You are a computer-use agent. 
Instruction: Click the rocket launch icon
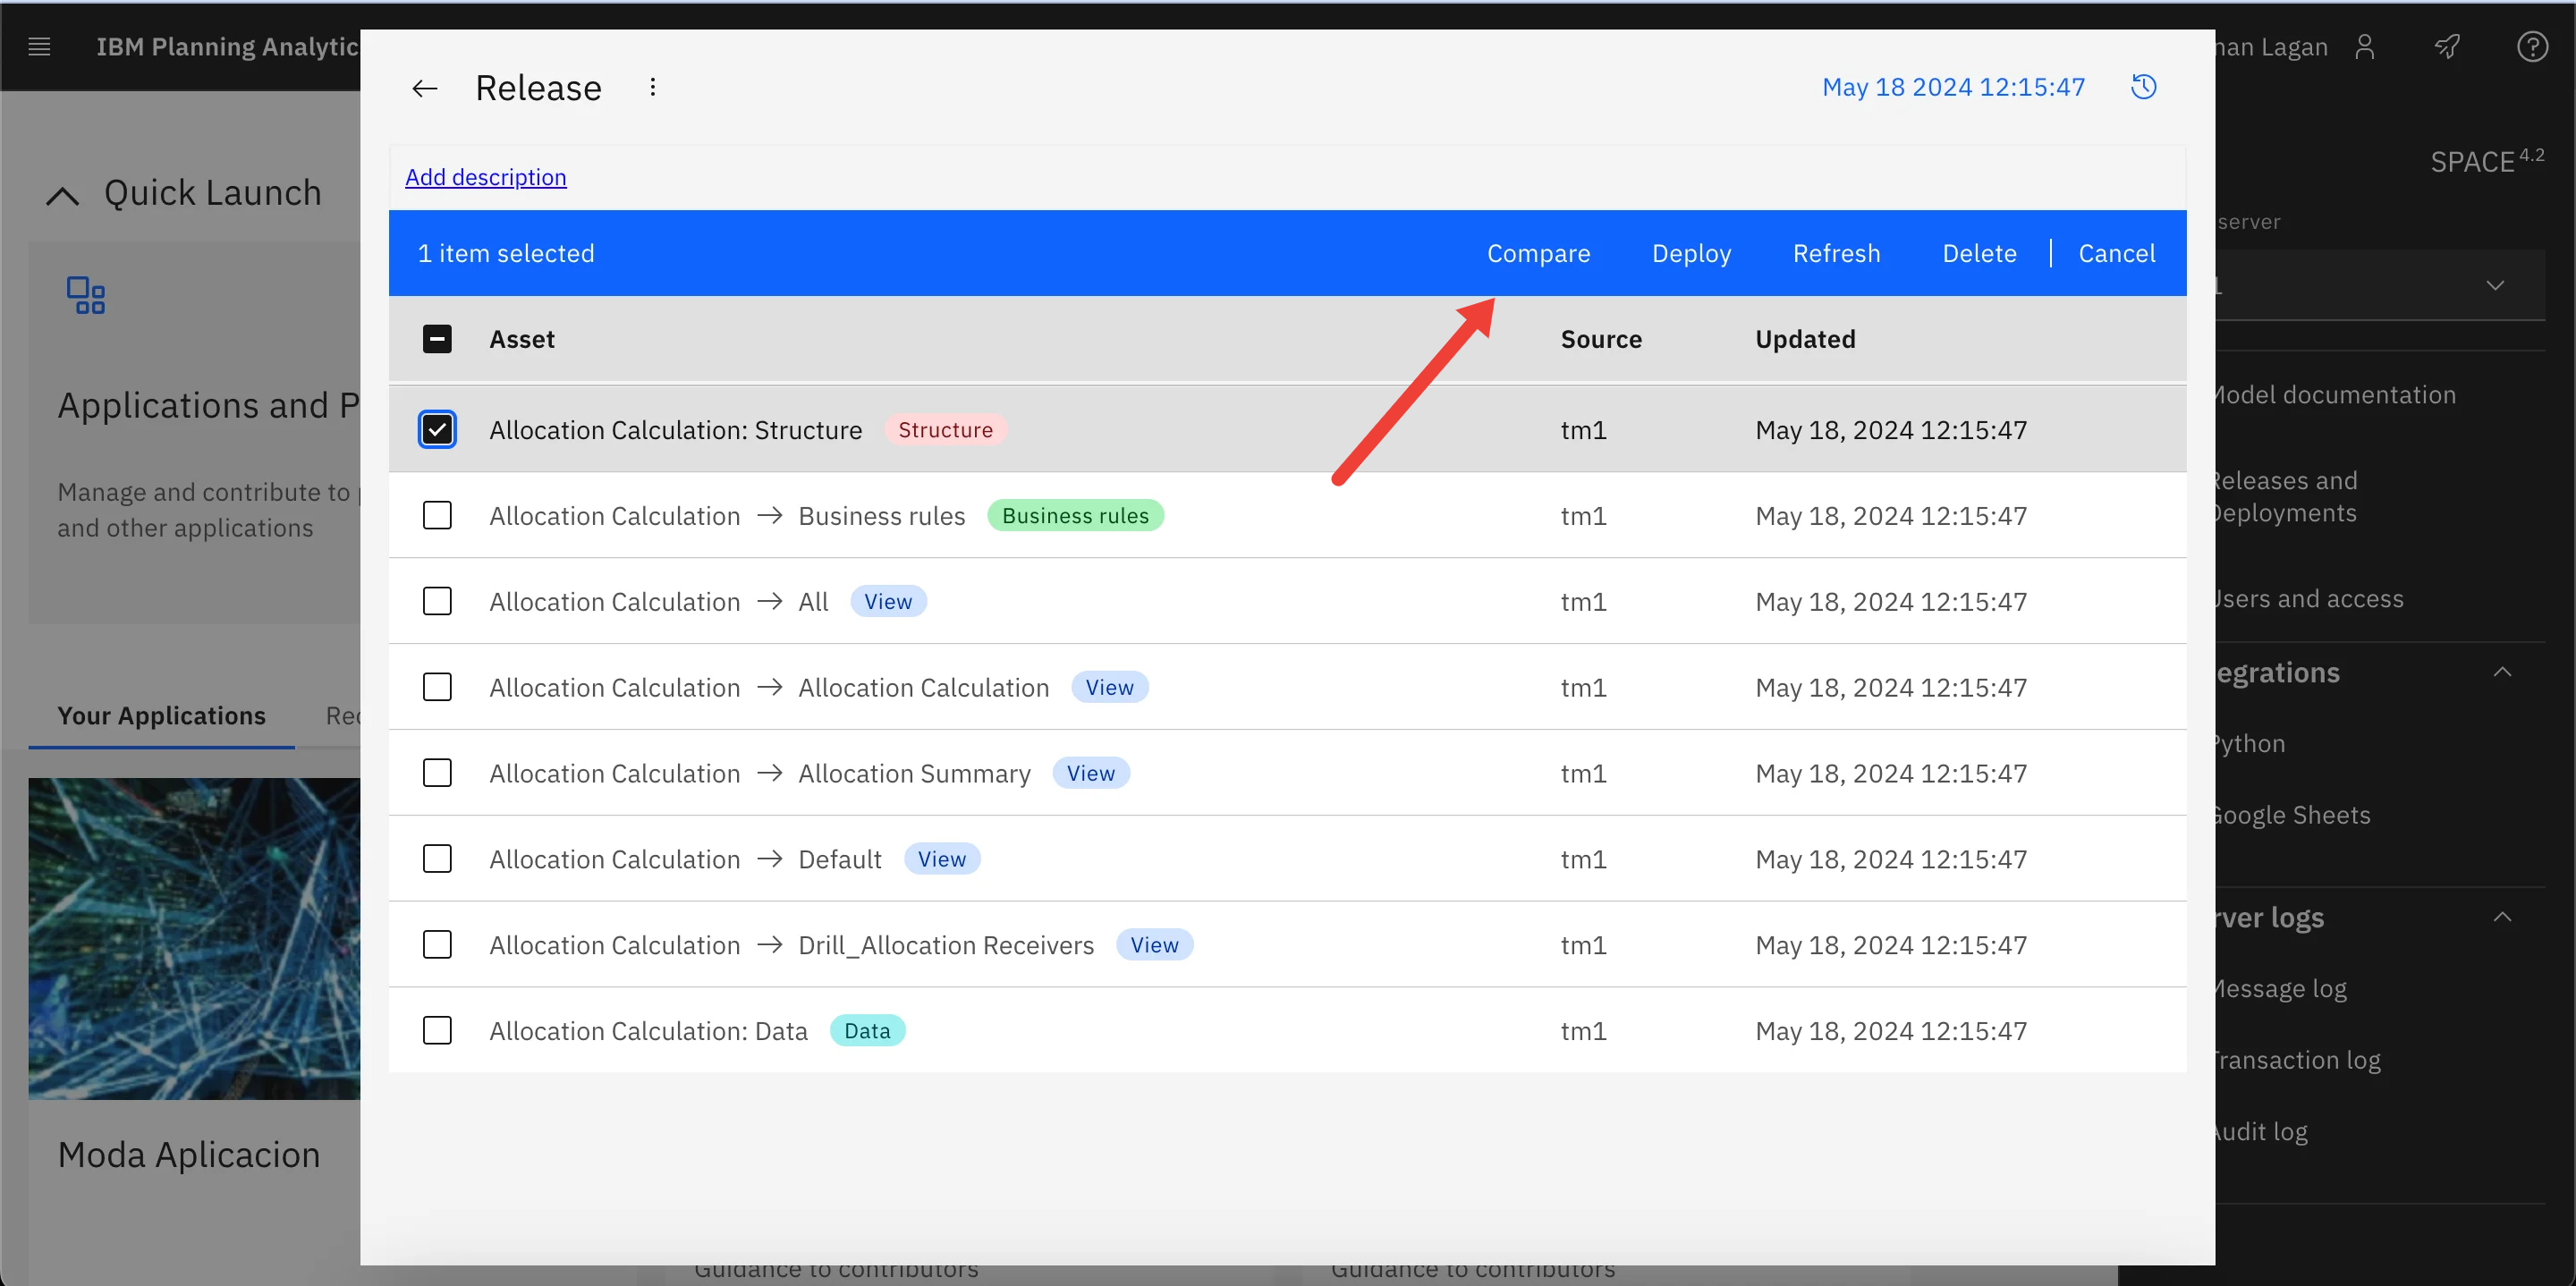[2447, 46]
